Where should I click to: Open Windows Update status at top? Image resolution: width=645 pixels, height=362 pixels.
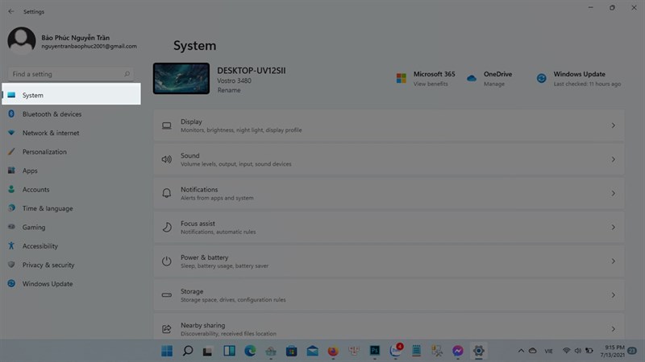coord(579,78)
